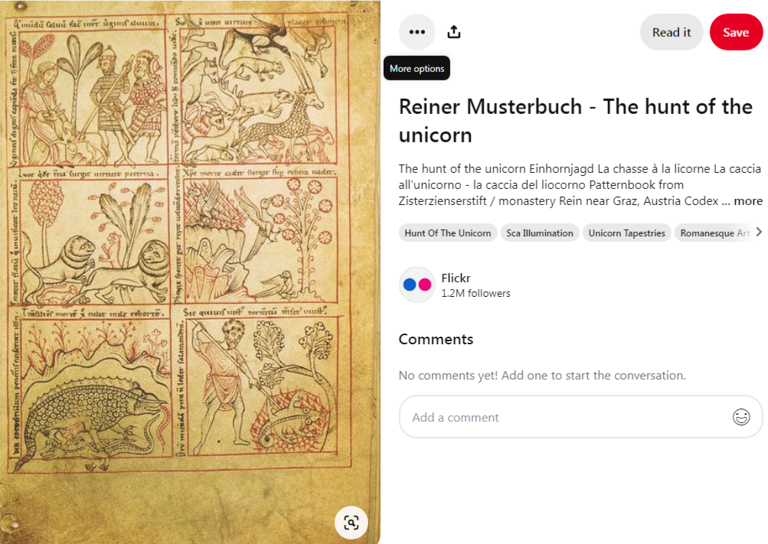This screenshot has width=768, height=544.
Task: Click the pin description paragraph text
Action: [580, 185]
